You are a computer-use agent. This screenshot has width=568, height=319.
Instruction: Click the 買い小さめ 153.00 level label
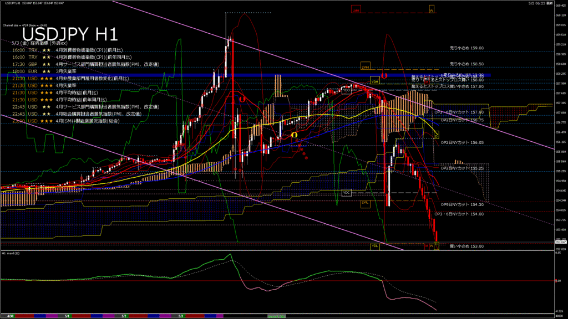tap(466, 246)
